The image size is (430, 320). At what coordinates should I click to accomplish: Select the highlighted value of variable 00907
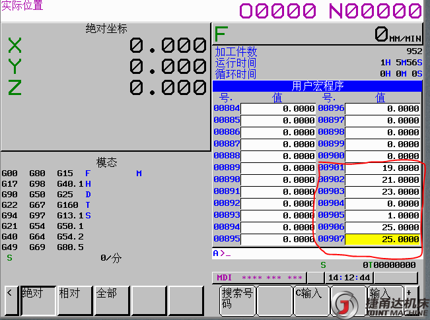coord(383,239)
